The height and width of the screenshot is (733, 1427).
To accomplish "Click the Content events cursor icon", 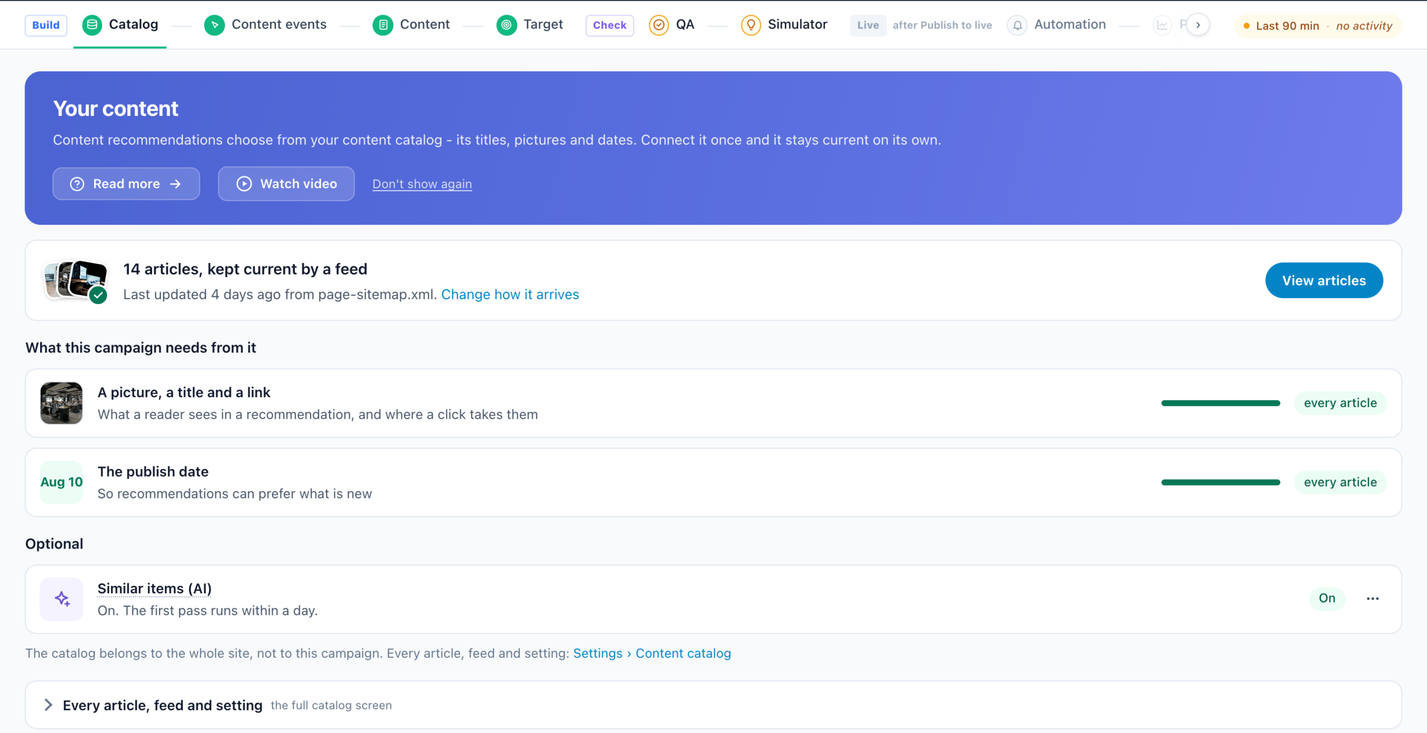I will (215, 25).
